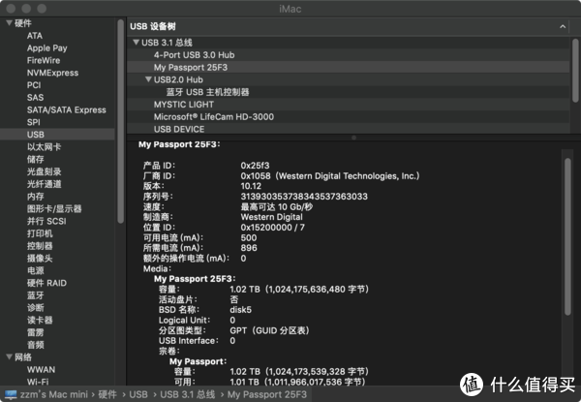Open 储存 category in sidebar
This screenshot has height=402, width=581.
point(36,159)
